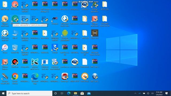Image resolution: width=171 pixels, height=96 pixels.
Task: Open the X657C_DA folder on desktop
Action: pyautogui.click(x=104, y=6)
